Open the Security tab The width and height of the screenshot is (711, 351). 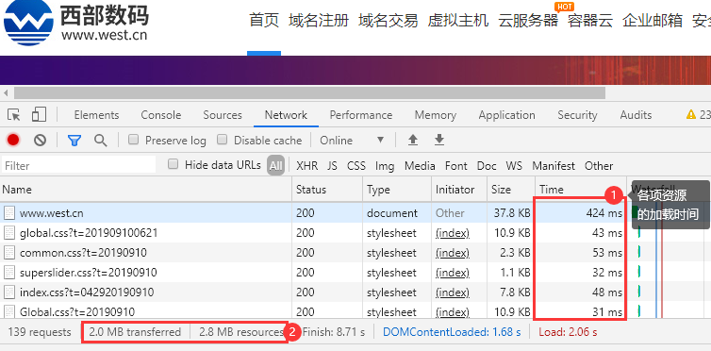pos(578,115)
